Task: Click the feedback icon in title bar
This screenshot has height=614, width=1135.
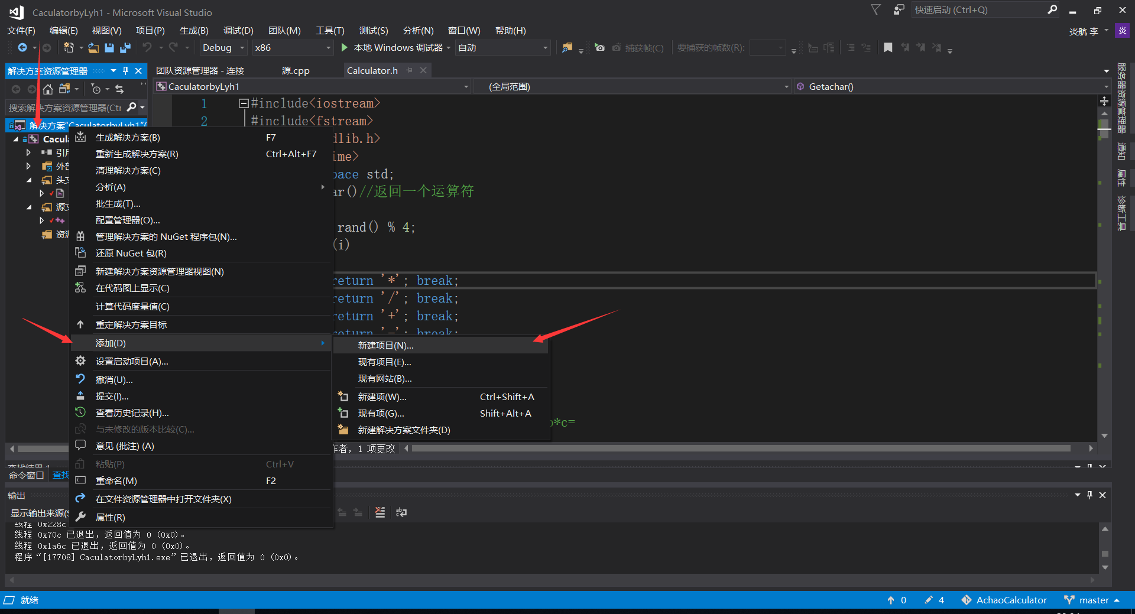Action: pyautogui.click(x=899, y=9)
